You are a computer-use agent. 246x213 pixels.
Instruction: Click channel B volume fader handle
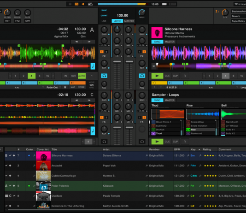(x=129, y=62)
